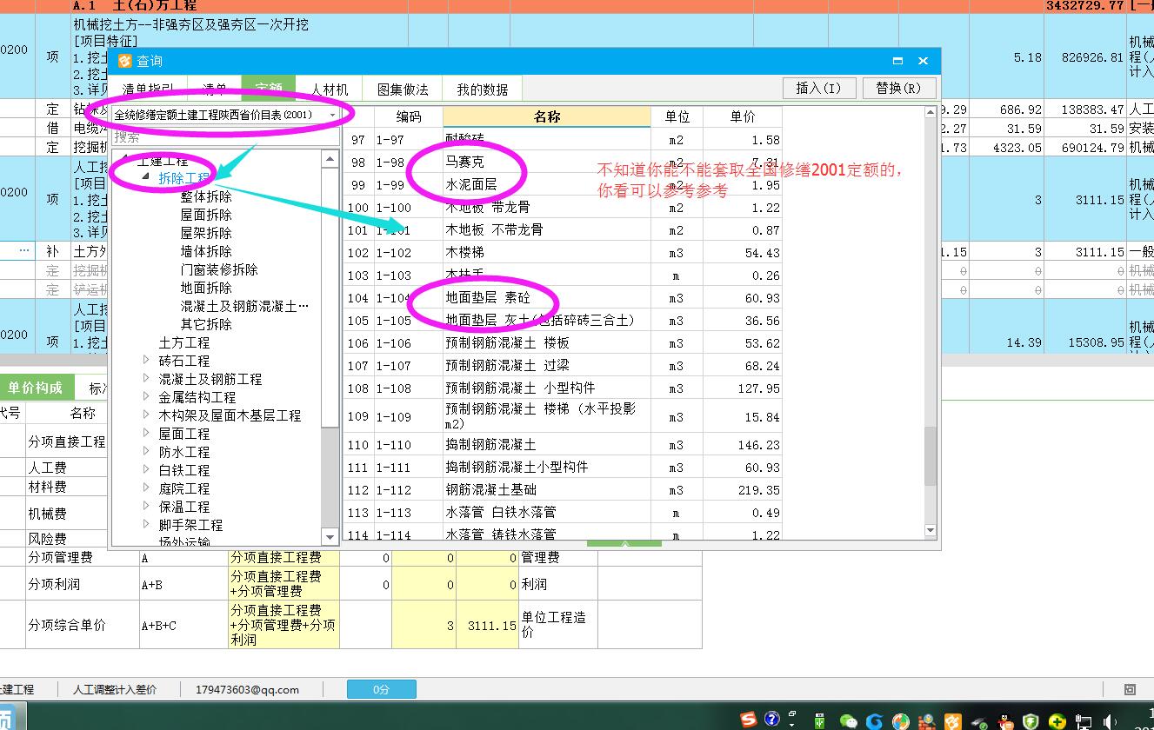Select row 1-104 地面垫层 素砼
Screen dimensions: 1154x730
(563, 298)
